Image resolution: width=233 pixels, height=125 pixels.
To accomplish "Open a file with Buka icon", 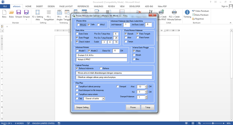I will tap(11, 12).
